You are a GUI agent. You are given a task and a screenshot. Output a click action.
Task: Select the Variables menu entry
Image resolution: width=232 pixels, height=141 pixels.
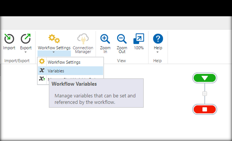71,71
